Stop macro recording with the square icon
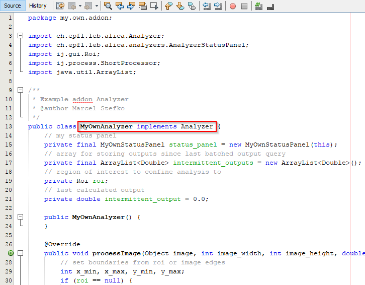The width and height of the screenshot is (365, 285). click(244, 6)
